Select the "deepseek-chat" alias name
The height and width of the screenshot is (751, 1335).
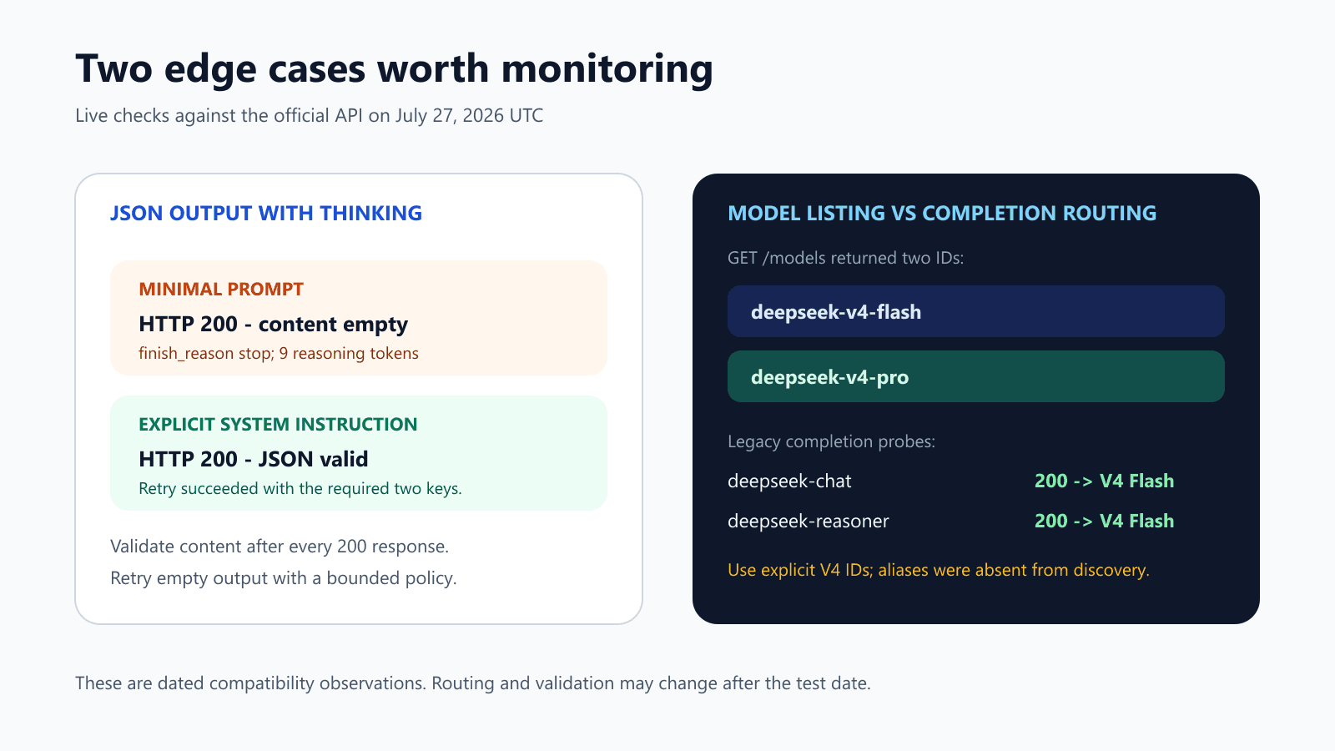click(789, 481)
